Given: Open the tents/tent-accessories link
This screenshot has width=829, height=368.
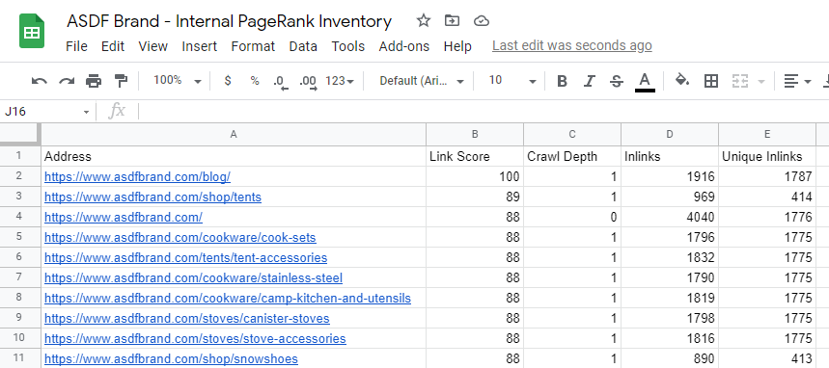Looking at the screenshot, I should coord(185,257).
